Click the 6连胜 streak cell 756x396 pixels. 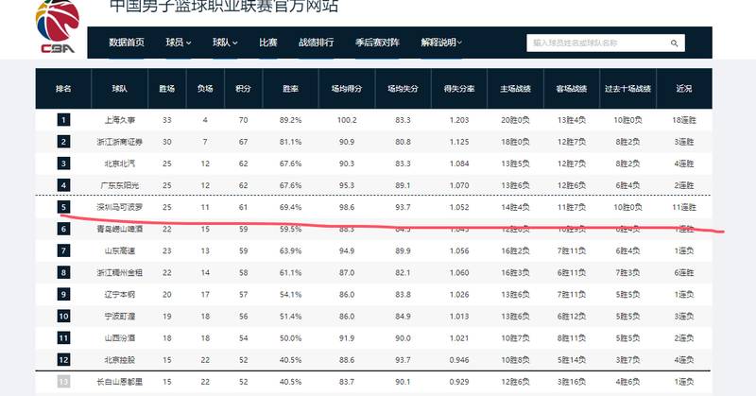coord(683,272)
